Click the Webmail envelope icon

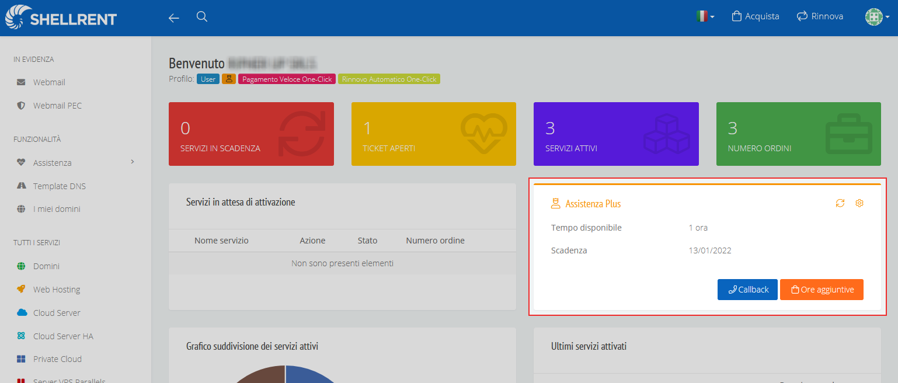pos(21,82)
